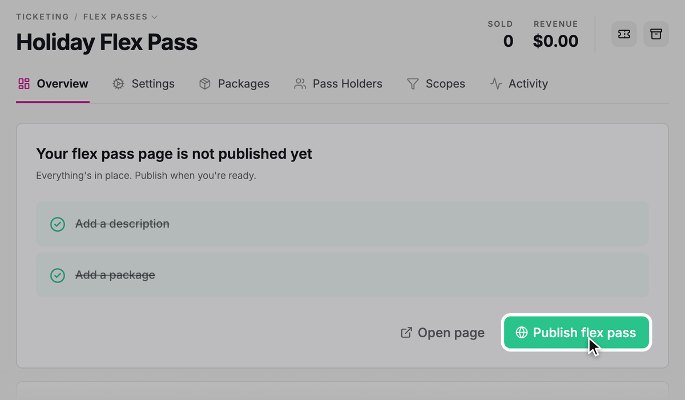
Task: View the Activity tab
Action: tap(519, 84)
